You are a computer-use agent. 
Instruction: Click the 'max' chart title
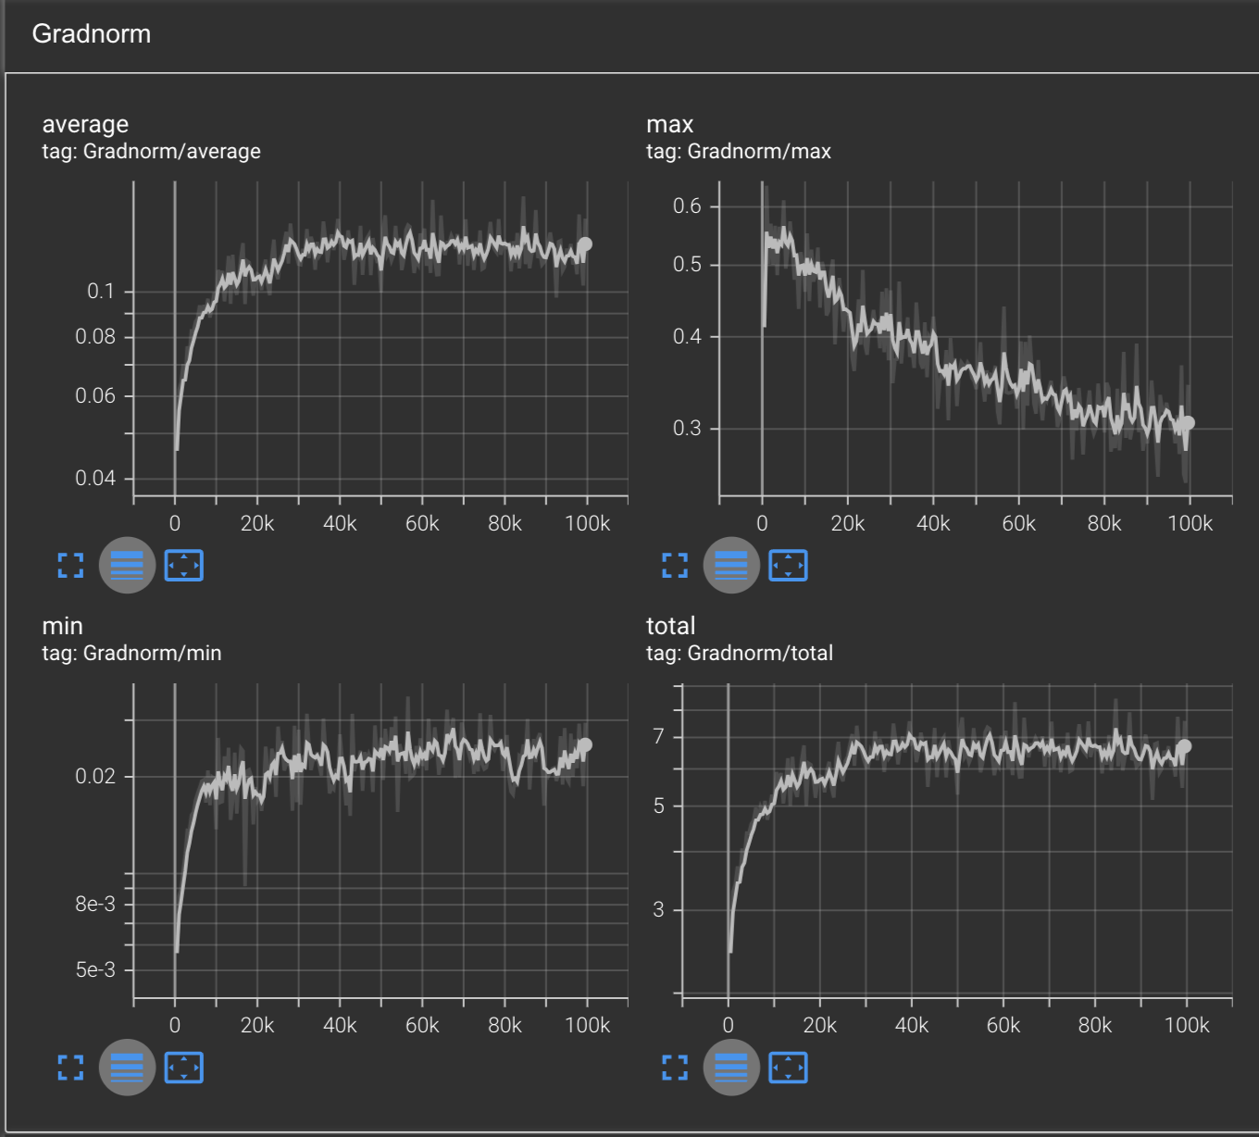(669, 124)
